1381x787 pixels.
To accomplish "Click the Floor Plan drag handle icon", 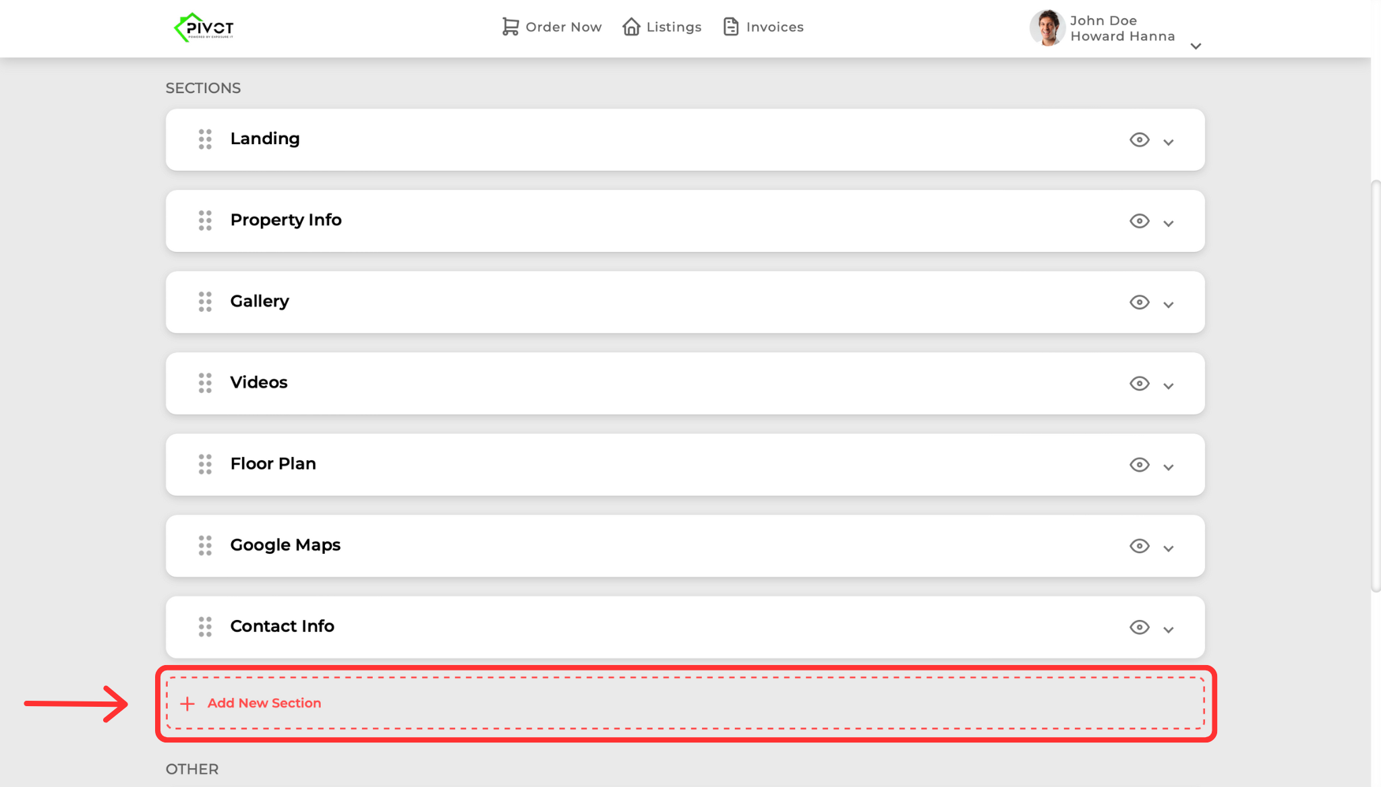I will [205, 464].
